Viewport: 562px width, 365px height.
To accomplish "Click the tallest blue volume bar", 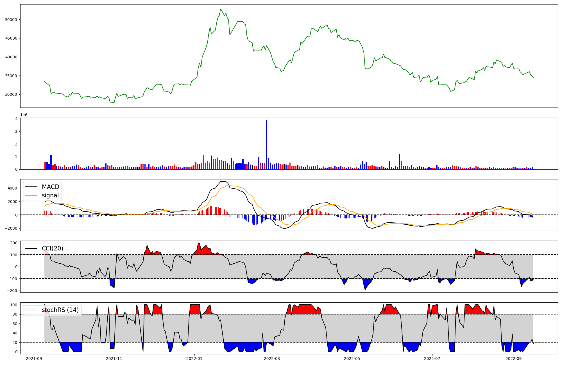I will tap(266, 145).
